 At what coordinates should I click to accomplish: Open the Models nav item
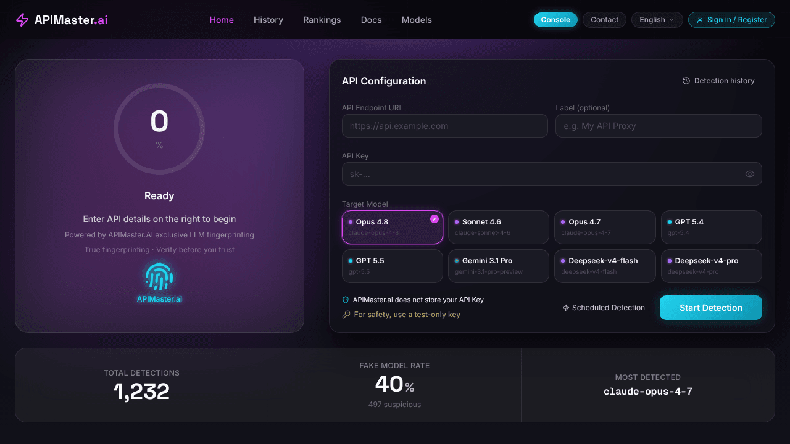click(417, 20)
